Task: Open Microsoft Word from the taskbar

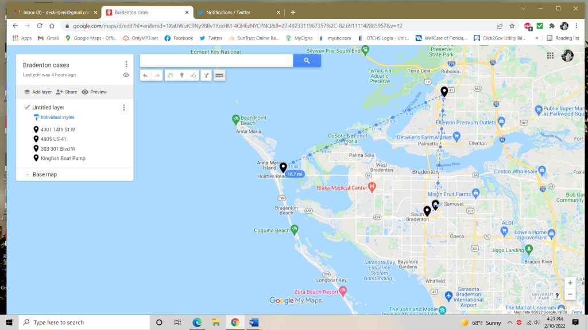Action: tap(254, 323)
